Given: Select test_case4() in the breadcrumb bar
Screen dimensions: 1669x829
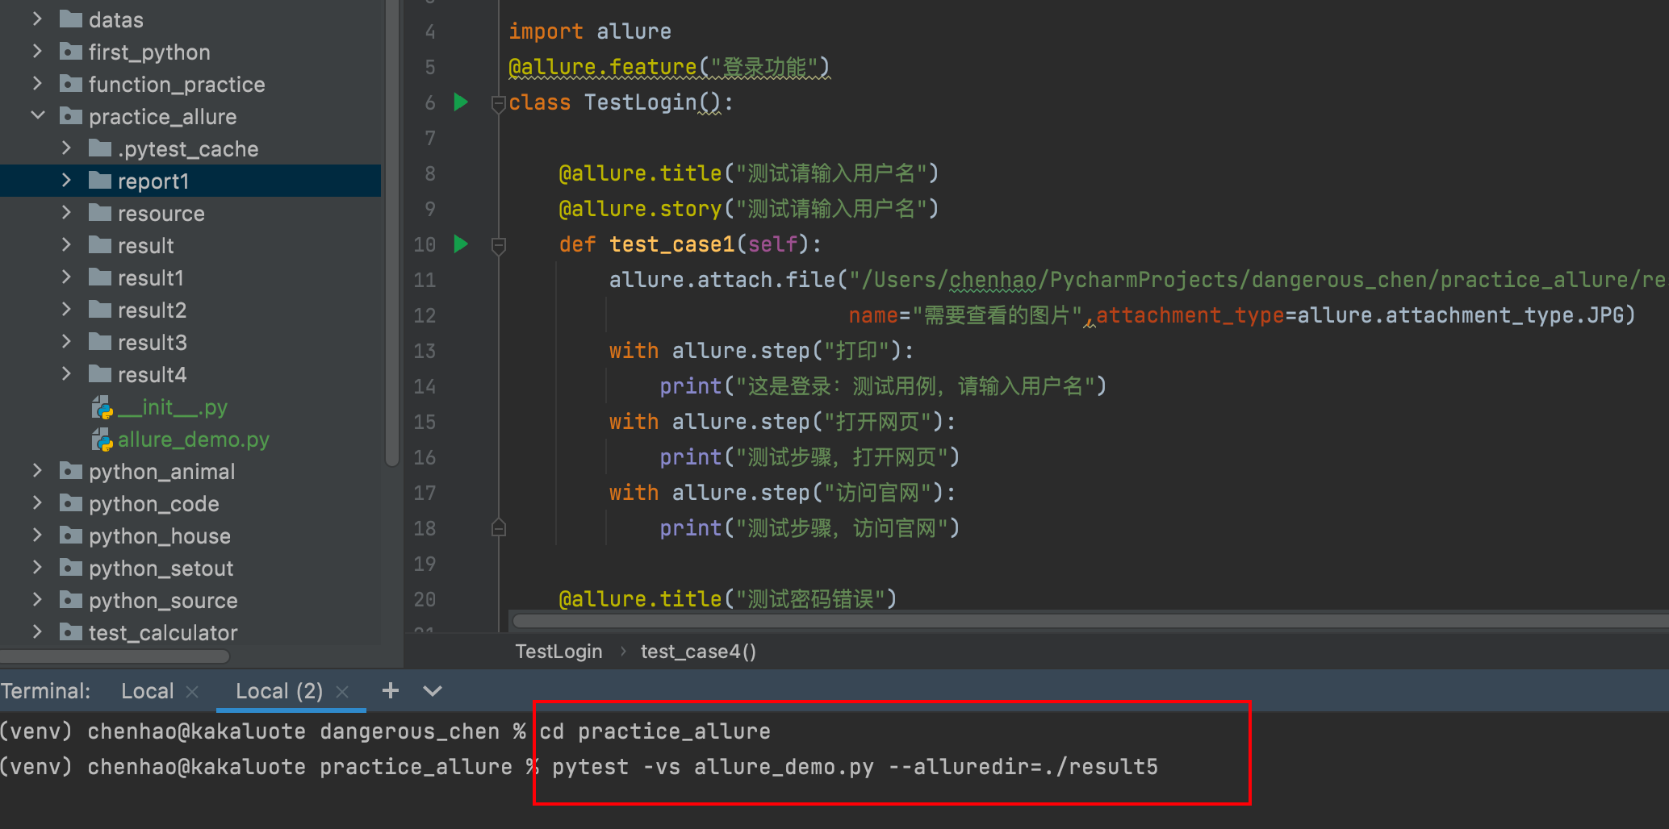Looking at the screenshot, I should pyautogui.click(x=698, y=652).
